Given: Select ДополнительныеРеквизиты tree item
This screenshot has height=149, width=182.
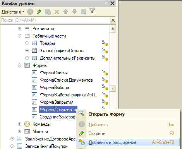Looking at the screenshot, I should [x=68, y=58].
